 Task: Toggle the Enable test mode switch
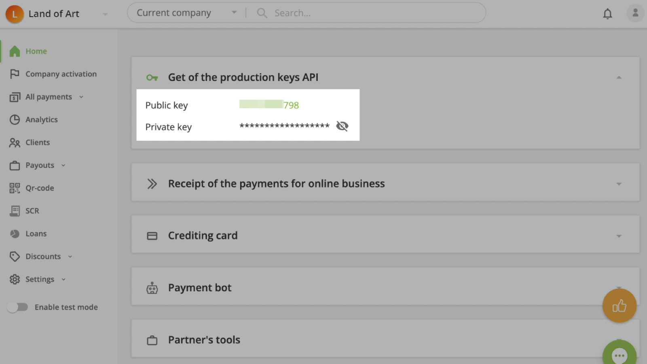(x=17, y=307)
